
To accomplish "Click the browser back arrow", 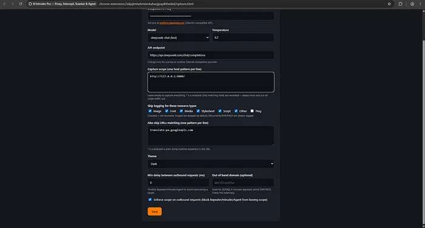I will click(x=5, y=4).
